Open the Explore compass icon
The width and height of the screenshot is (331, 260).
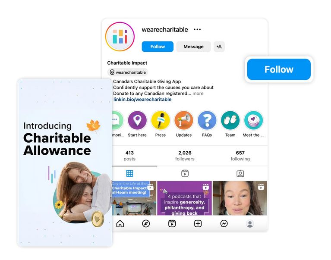coord(146,223)
